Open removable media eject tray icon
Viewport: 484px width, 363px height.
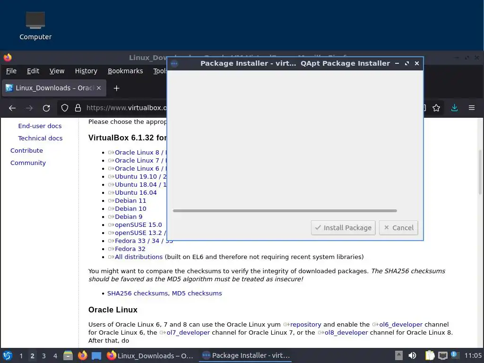(x=399, y=355)
